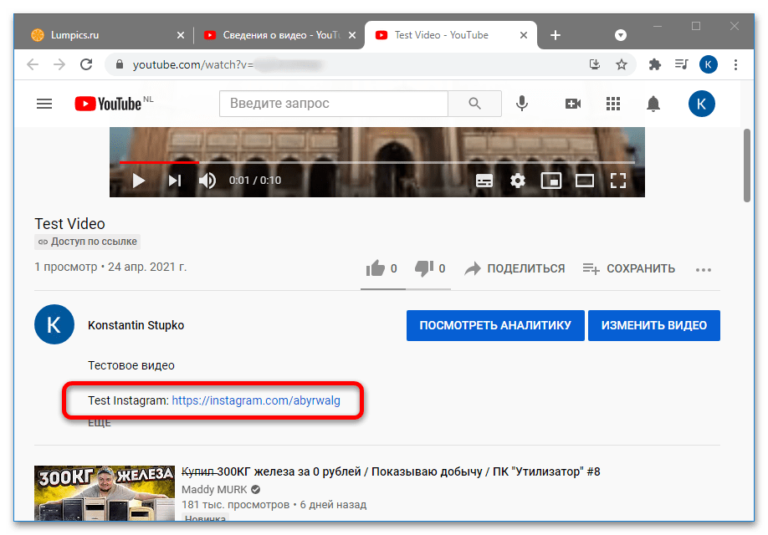
Task: Click ПОДЕЛИТЬСЯ share button
Action: tap(515, 268)
